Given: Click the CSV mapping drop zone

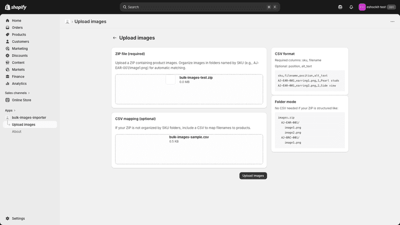Looking at the screenshot, I should 189,149.
